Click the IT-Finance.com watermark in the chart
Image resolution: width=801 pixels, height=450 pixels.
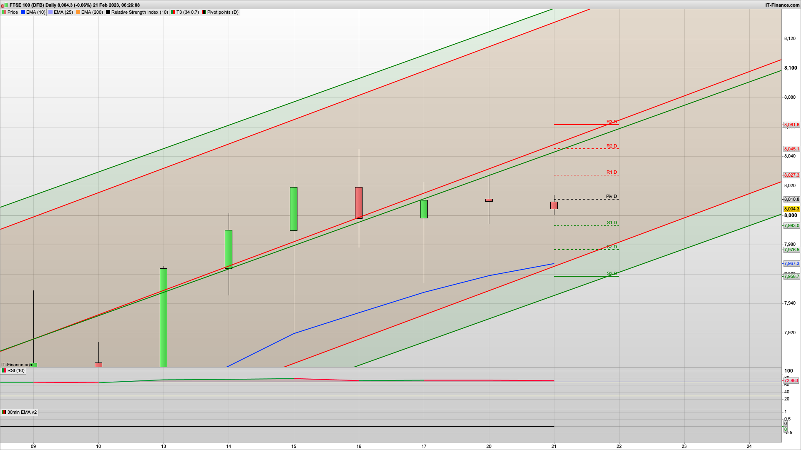[x=17, y=365]
